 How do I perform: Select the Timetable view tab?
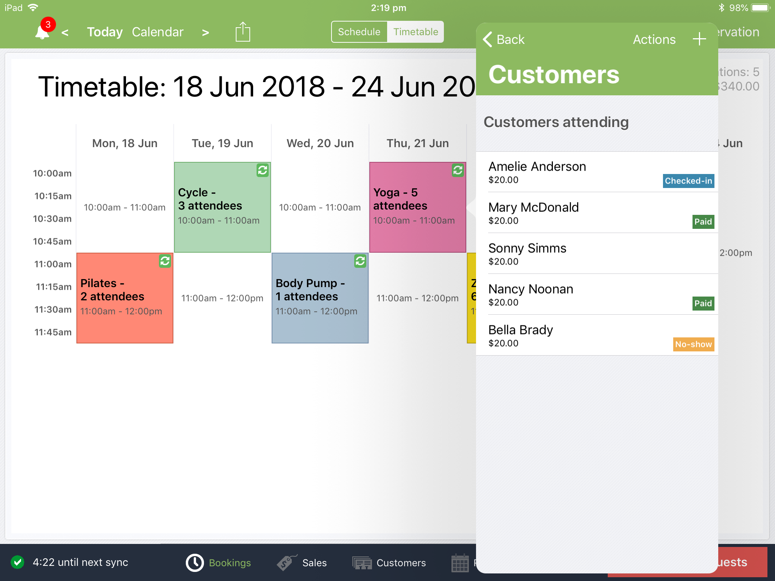pyautogui.click(x=416, y=32)
